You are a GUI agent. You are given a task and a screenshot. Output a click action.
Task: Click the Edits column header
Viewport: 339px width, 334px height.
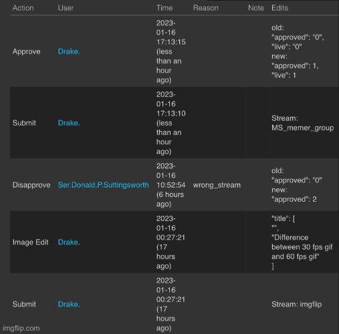coord(279,8)
